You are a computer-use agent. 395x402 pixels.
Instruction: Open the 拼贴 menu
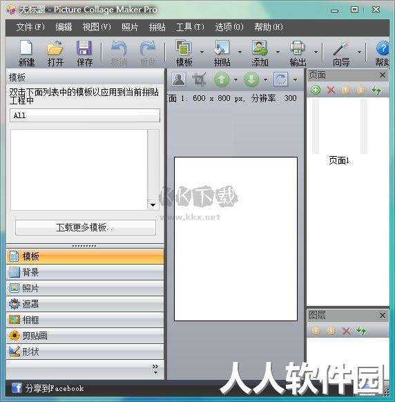(157, 27)
